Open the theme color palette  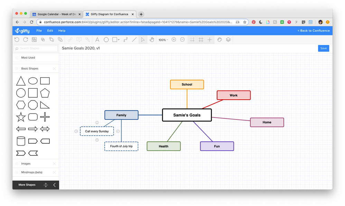(x=220, y=39)
